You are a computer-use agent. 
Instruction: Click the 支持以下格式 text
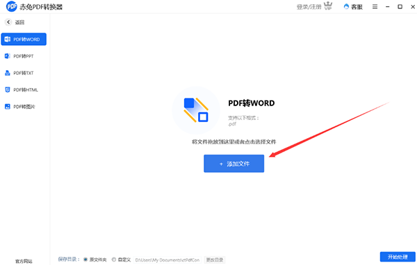(243, 118)
